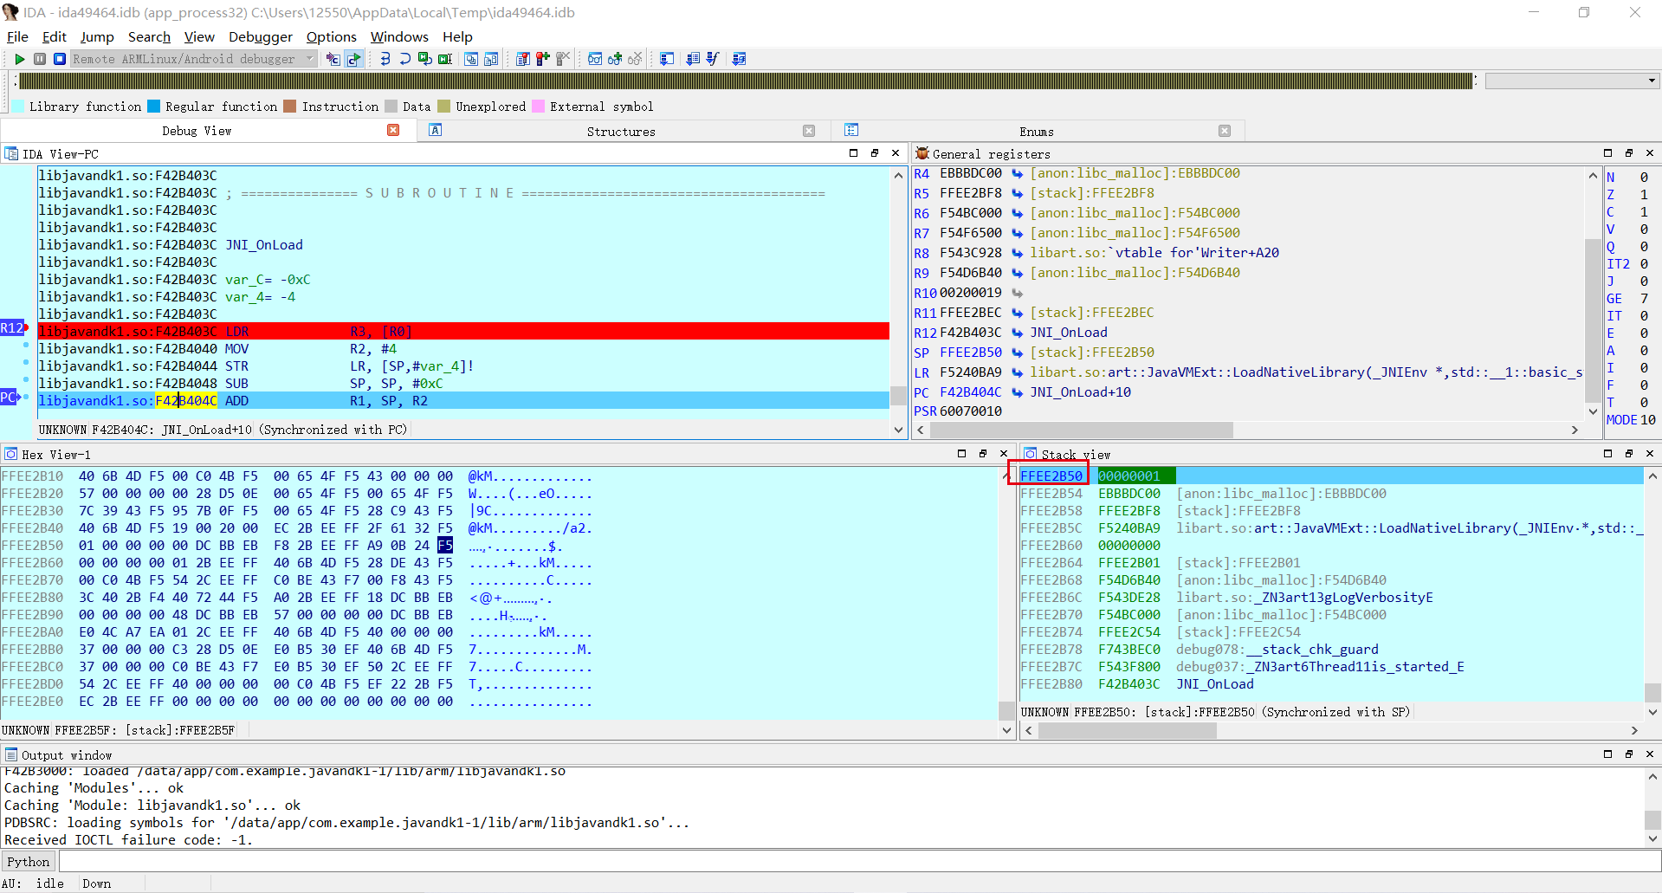The image size is (1662, 893).
Task: Maximize the Hex View-1 panel
Action: pos(961,453)
